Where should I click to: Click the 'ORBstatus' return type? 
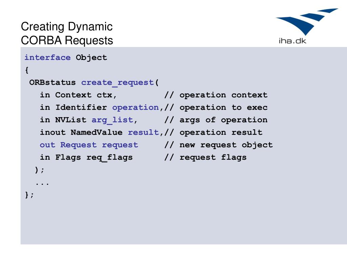pyautogui.click(x=53, y=83)
